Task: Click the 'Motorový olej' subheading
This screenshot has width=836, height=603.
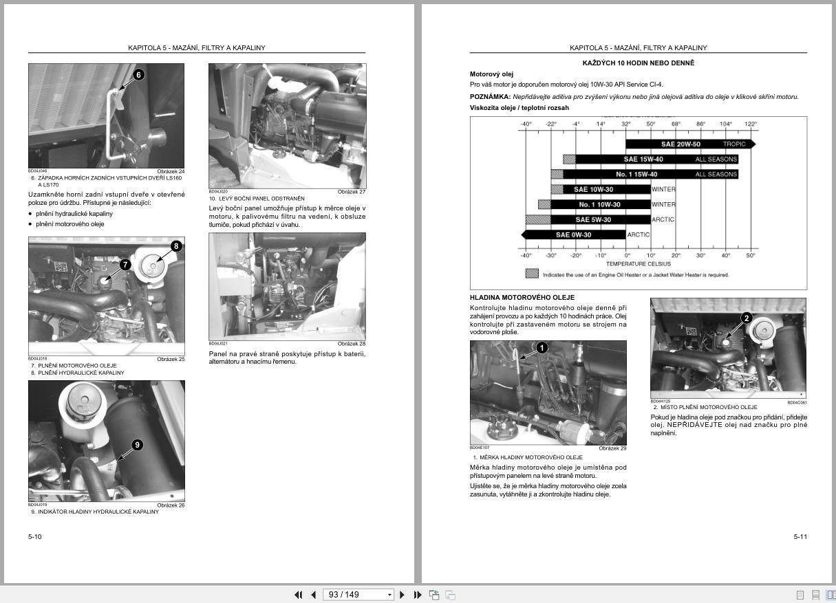Action: click(x=491, y=74)
